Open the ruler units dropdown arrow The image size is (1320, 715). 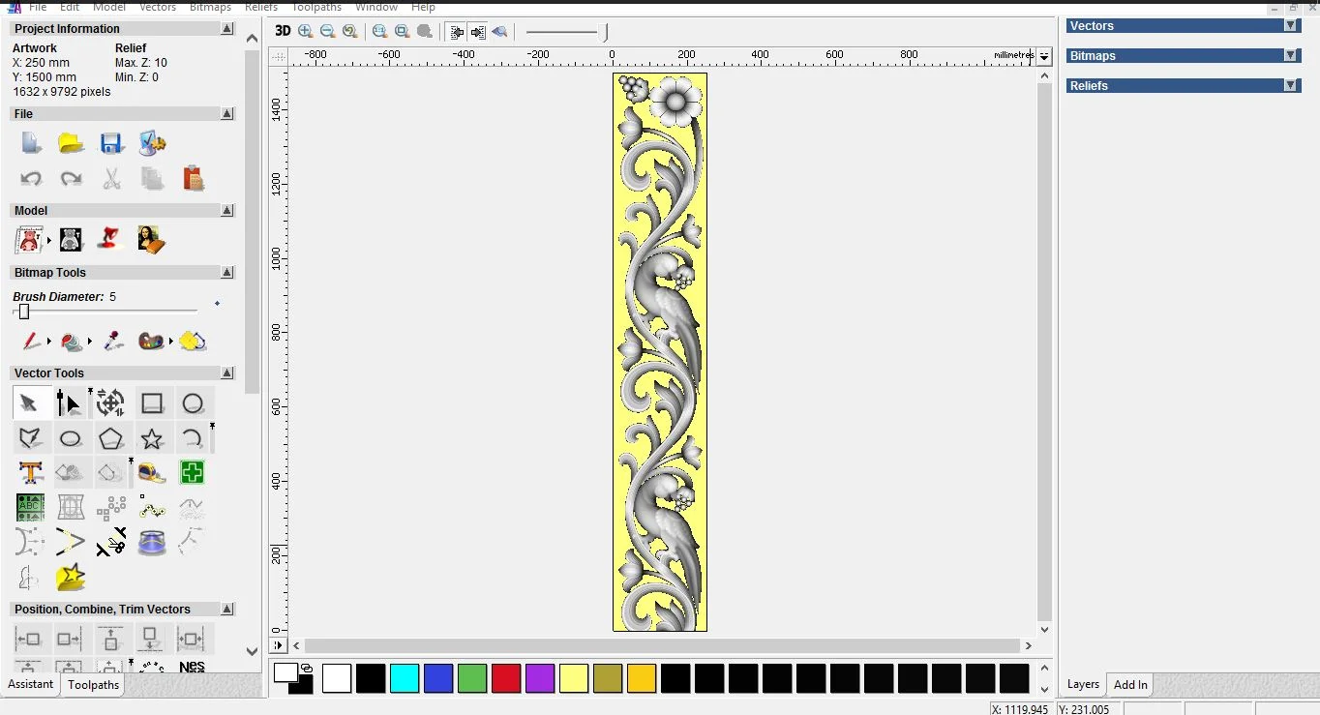coord(1044,57)
